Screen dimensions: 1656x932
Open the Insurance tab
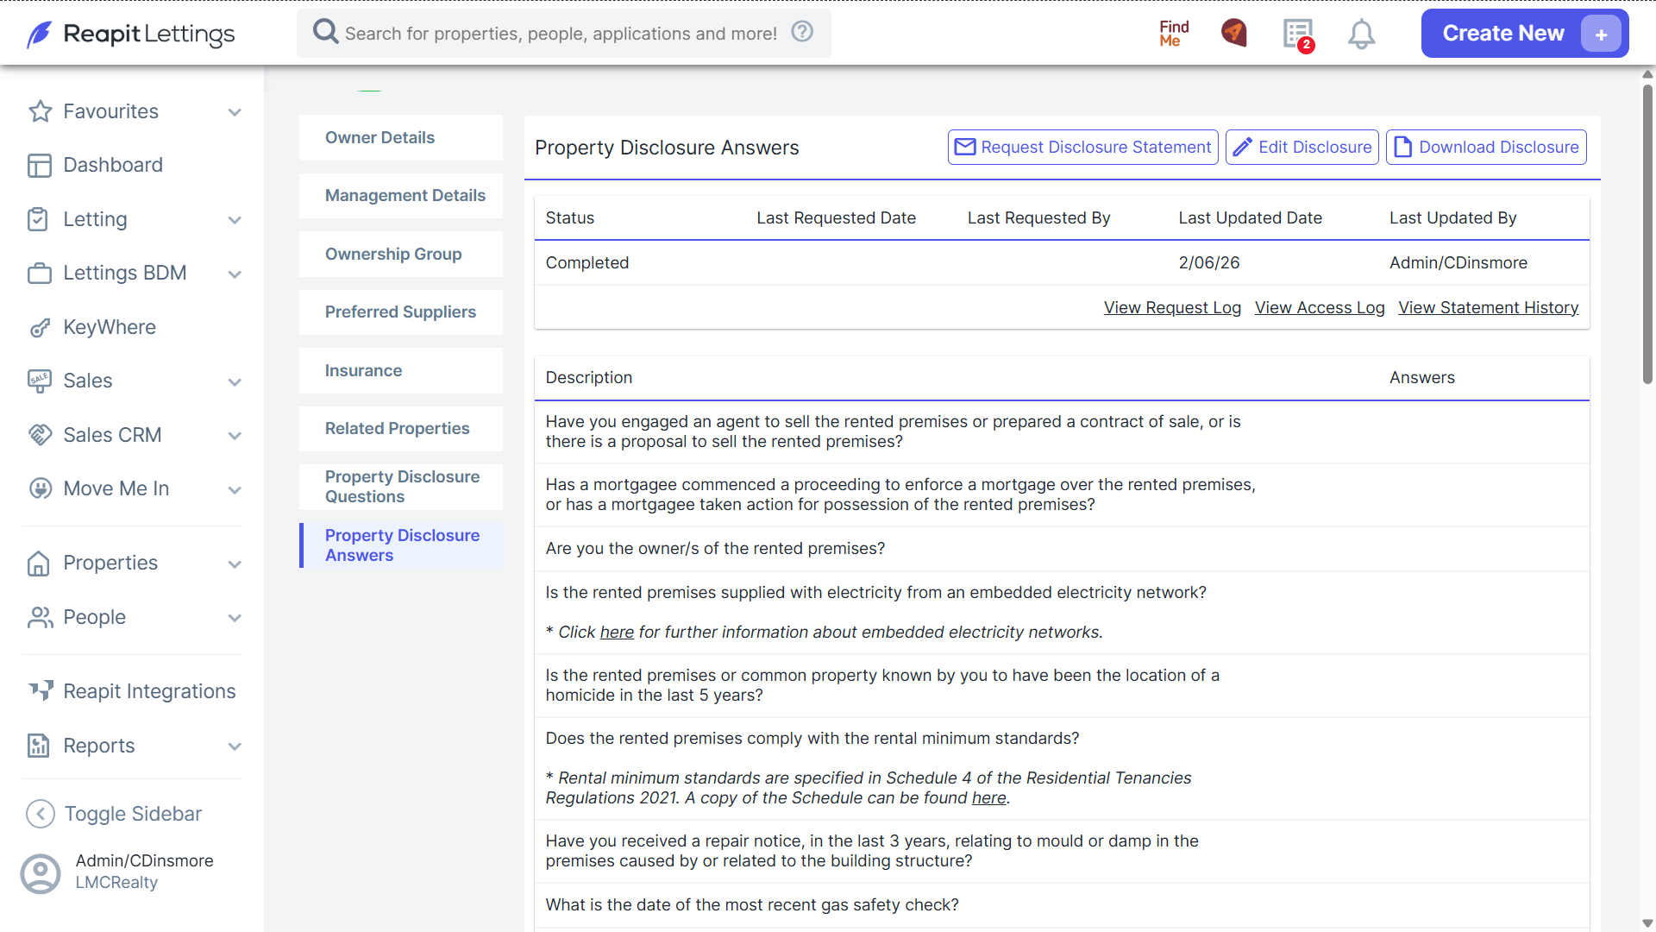tap(401, 371)
